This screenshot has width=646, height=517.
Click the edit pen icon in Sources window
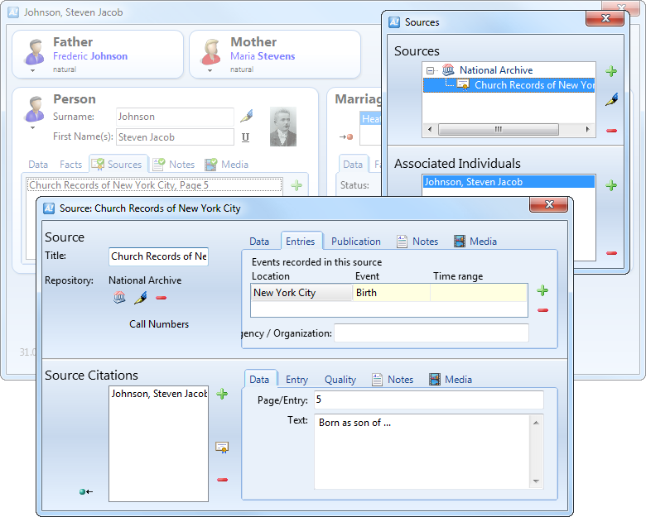pyautogui.click(x=611, y=100)
